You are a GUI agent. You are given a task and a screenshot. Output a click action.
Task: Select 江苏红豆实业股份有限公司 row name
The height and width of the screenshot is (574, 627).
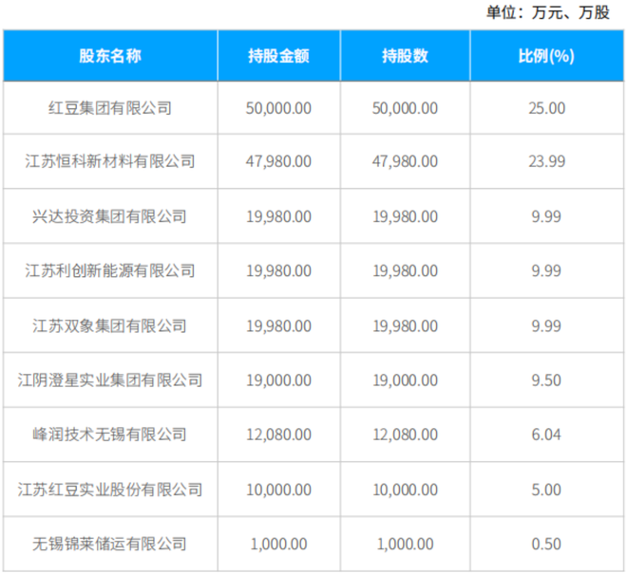(x=110, y=490)
